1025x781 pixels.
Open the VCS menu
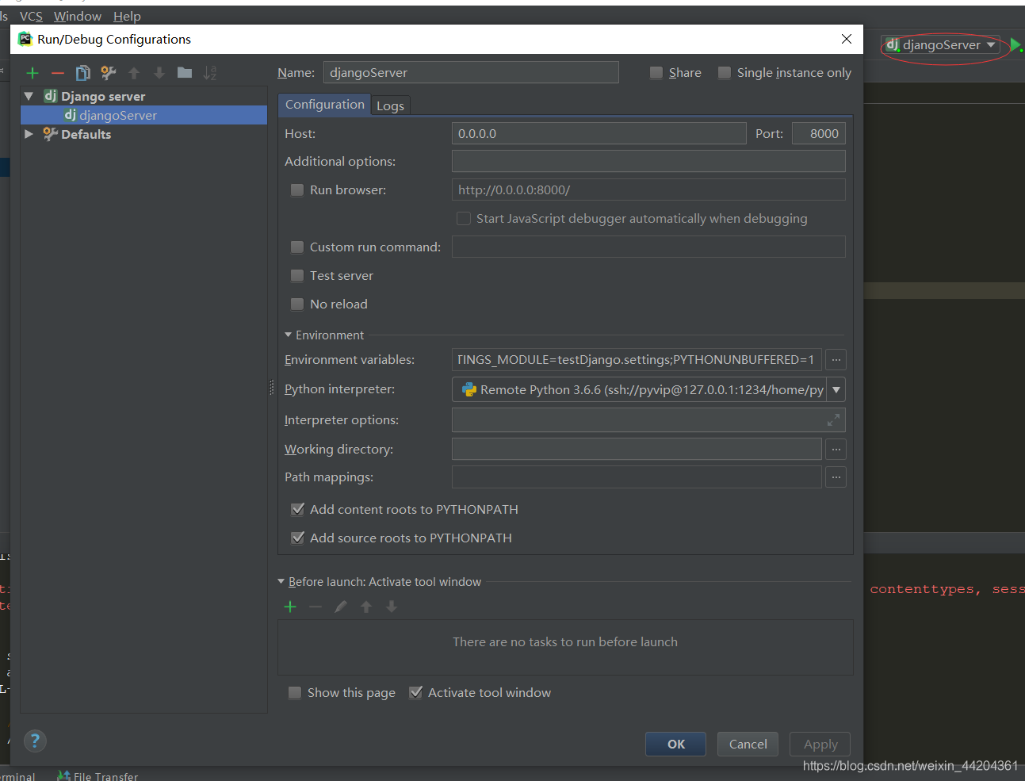31,17
